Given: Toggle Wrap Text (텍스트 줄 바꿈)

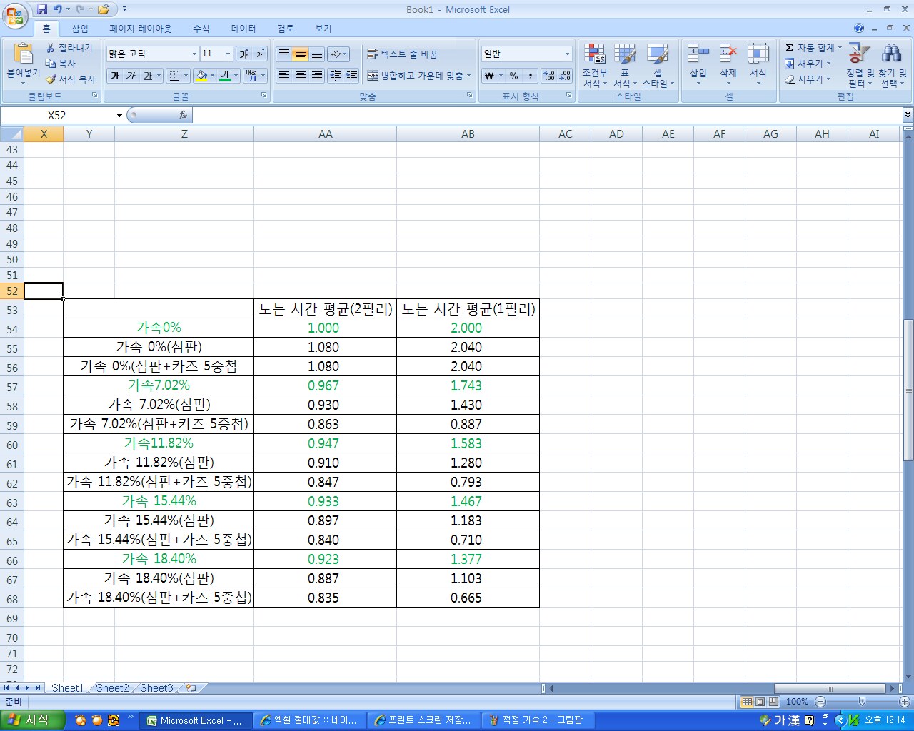Looking at the screenshot, I should click(402, 54).
